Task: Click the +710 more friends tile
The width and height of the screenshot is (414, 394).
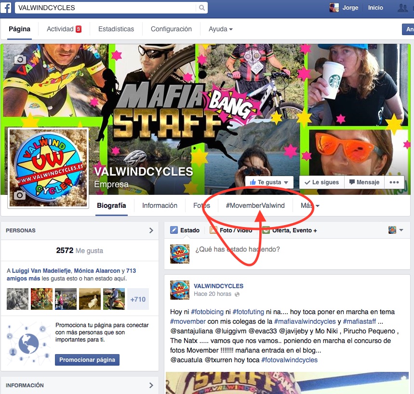Action: click(x=138, y=299)
